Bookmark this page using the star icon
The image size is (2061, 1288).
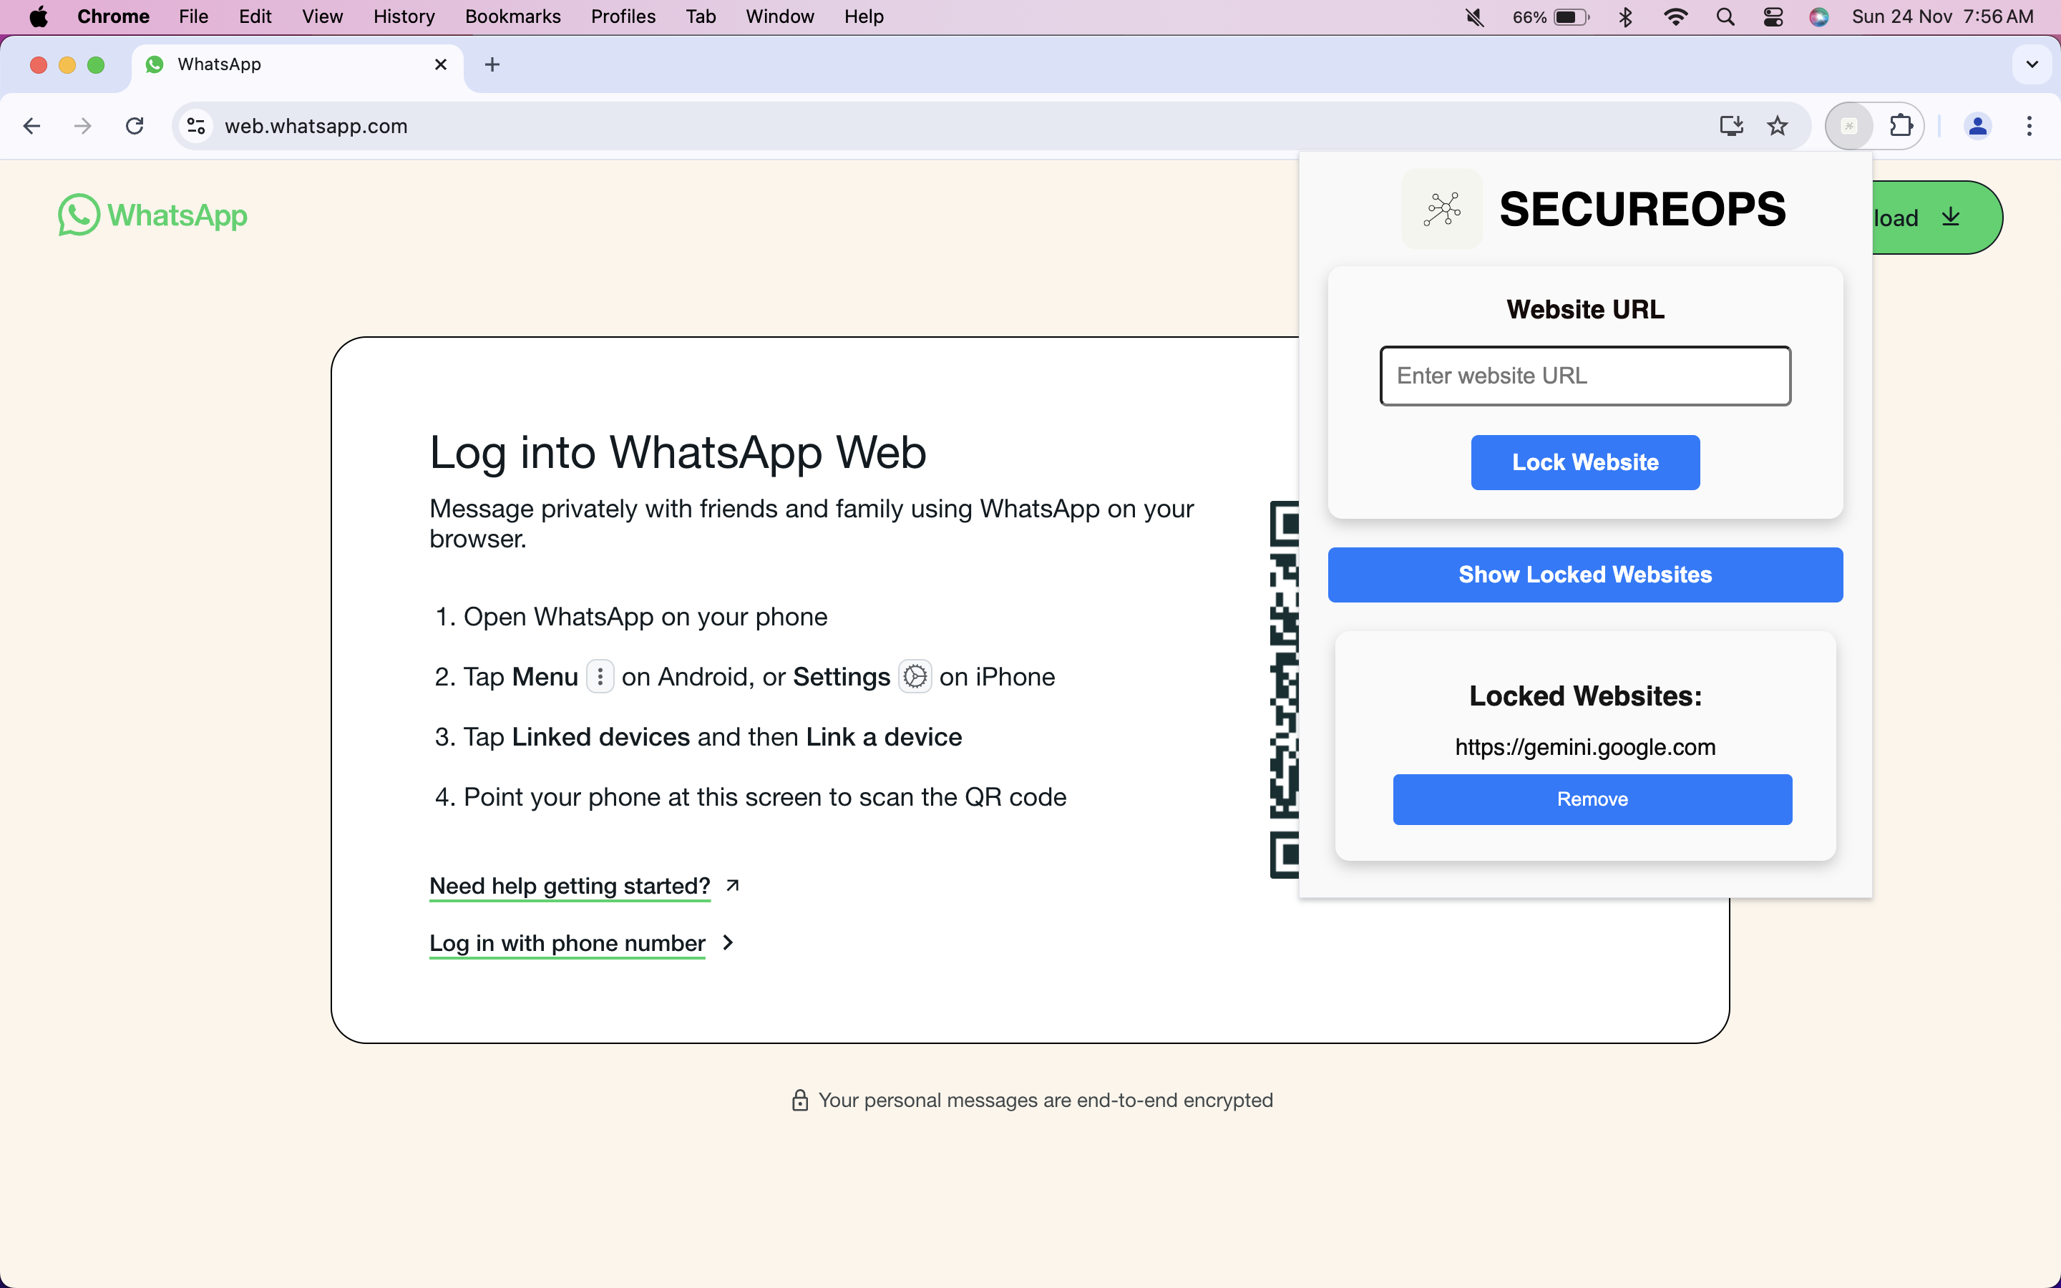click(x=1778, y=125)
